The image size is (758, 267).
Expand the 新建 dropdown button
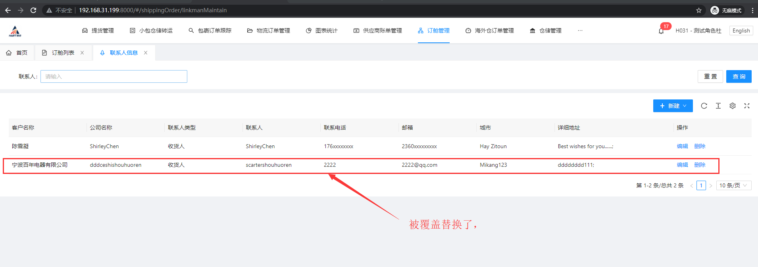[673, 106]
